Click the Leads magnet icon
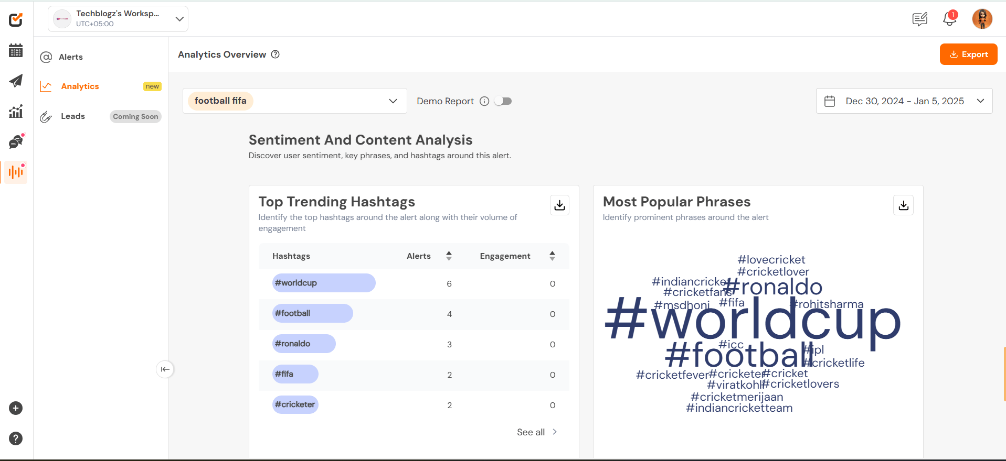 click(46, 116)
